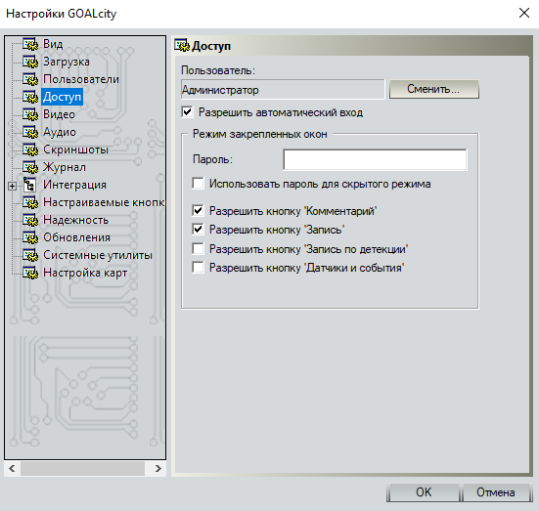
Task: Select the Интеграция tree node
Action: 74,185
